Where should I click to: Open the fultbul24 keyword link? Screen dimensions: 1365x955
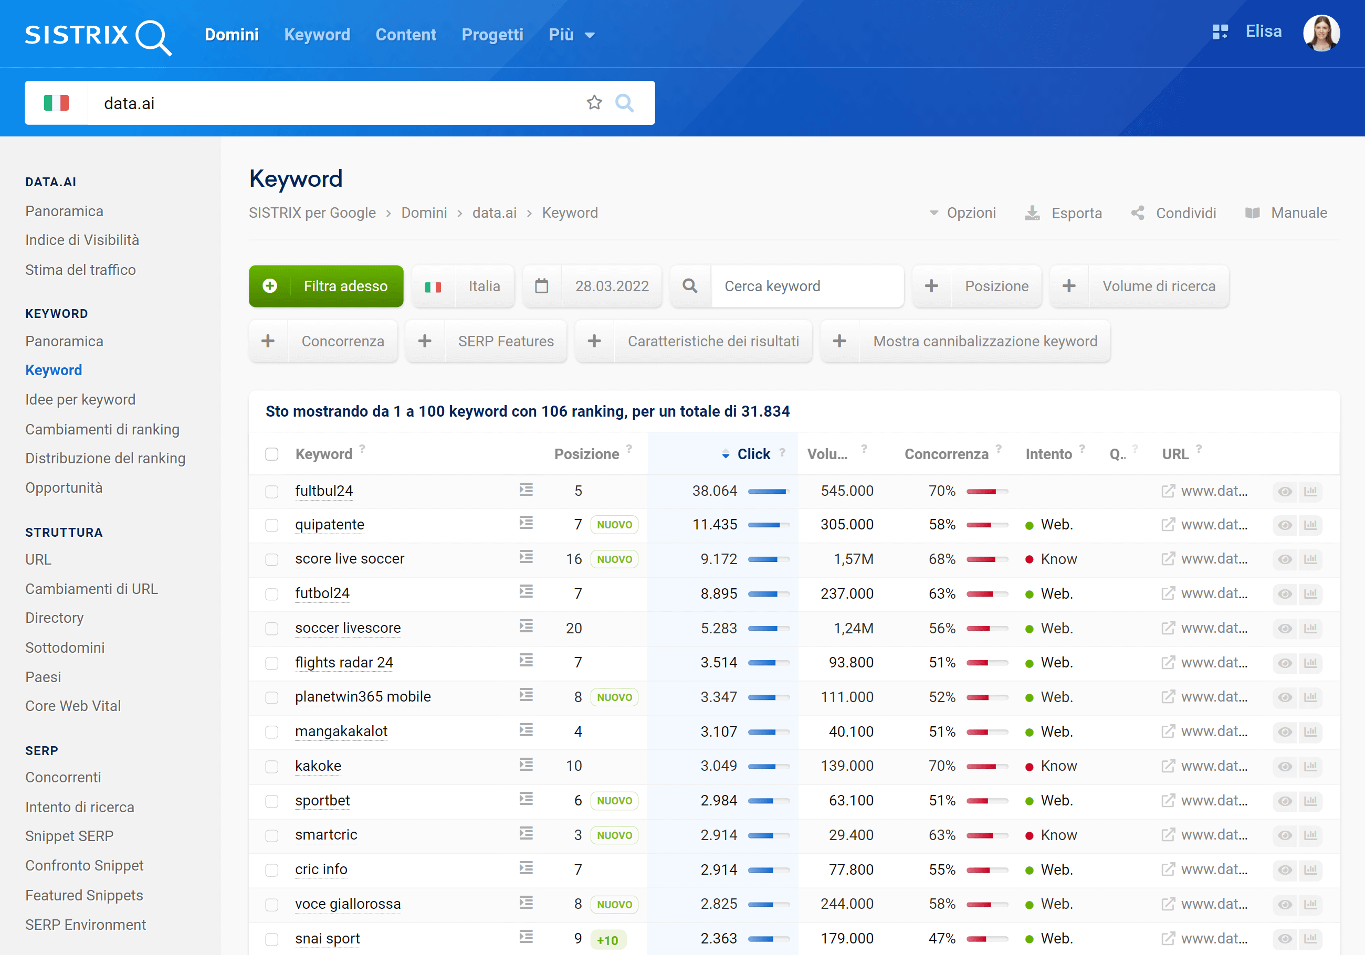pos(323,491)
